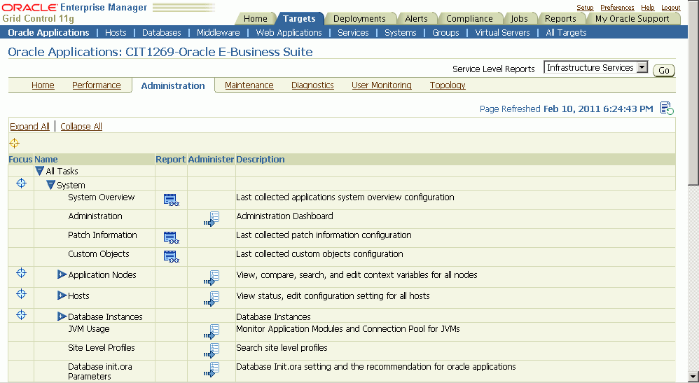Open the Maintenance tab link

coord(249,85)
